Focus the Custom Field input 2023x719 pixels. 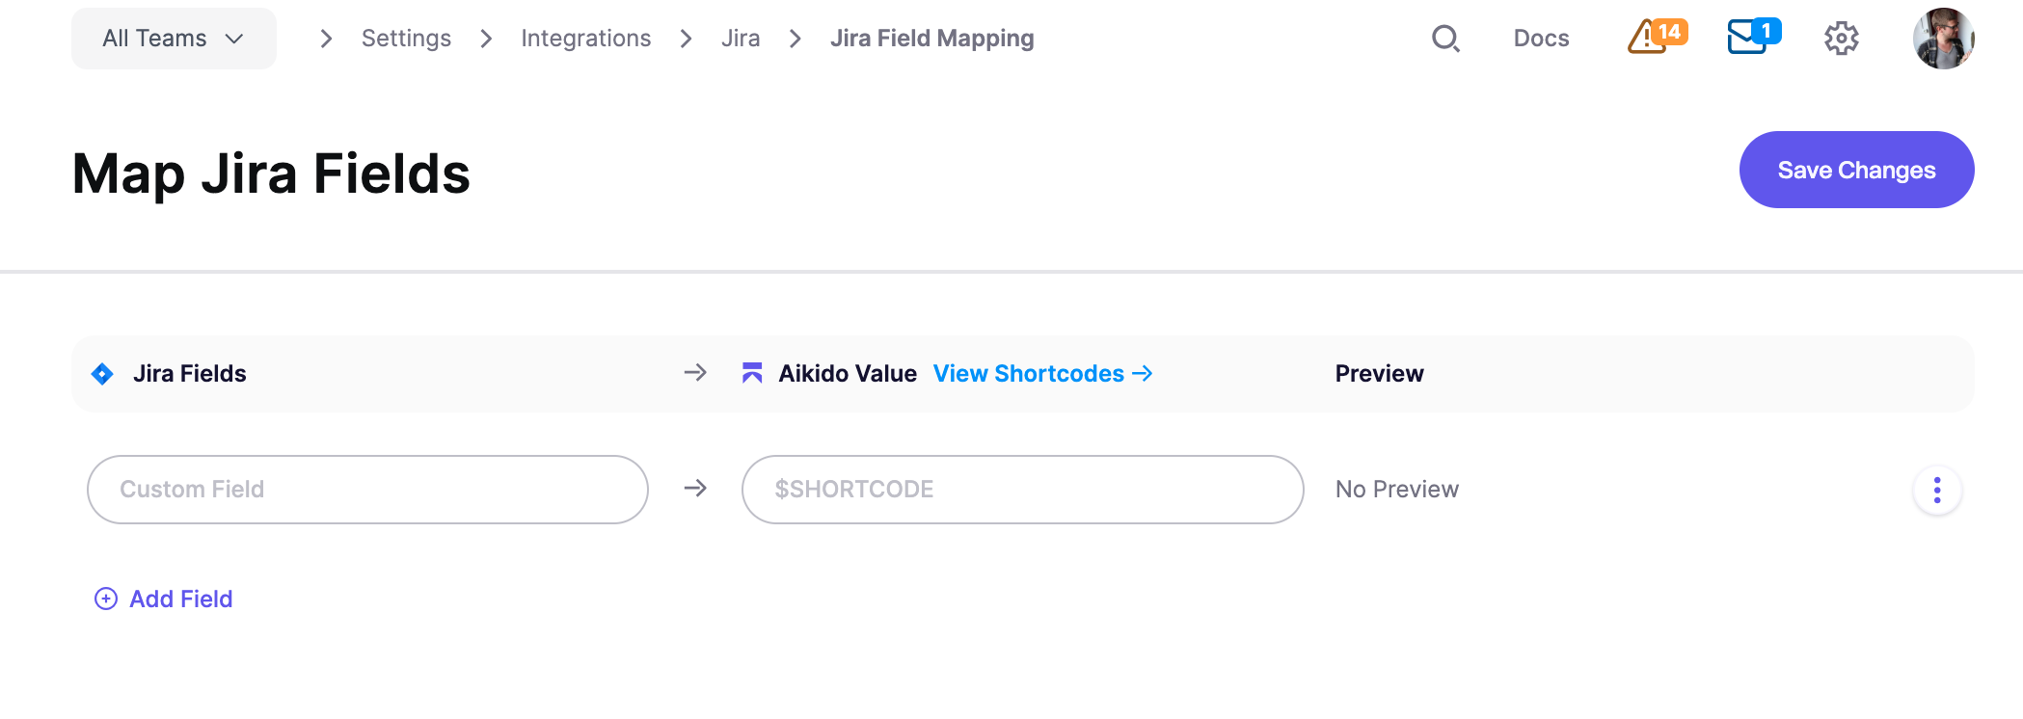pyautogui.click(x=367, y=490)
